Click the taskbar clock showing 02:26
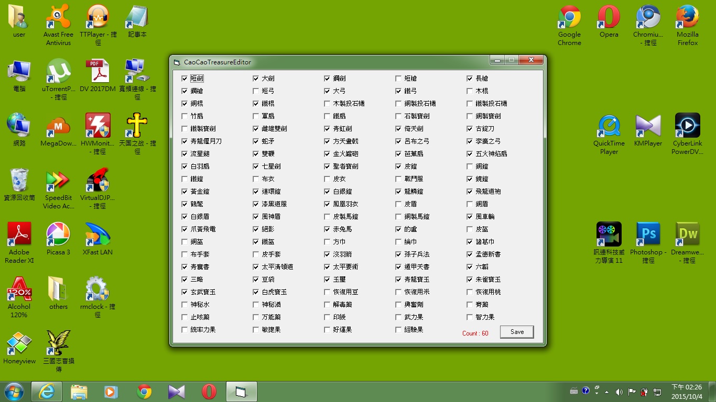The height and width of the screenshot is (402, 716). (687, 391)
